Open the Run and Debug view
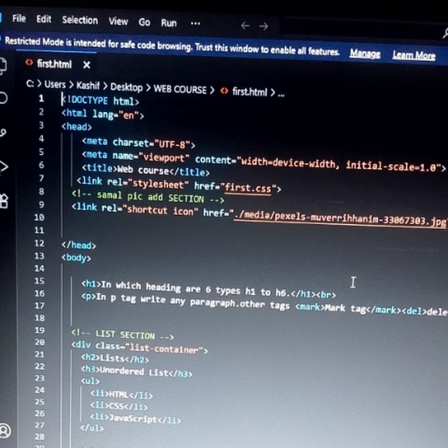Screen dimensions: 448x448 2,166
